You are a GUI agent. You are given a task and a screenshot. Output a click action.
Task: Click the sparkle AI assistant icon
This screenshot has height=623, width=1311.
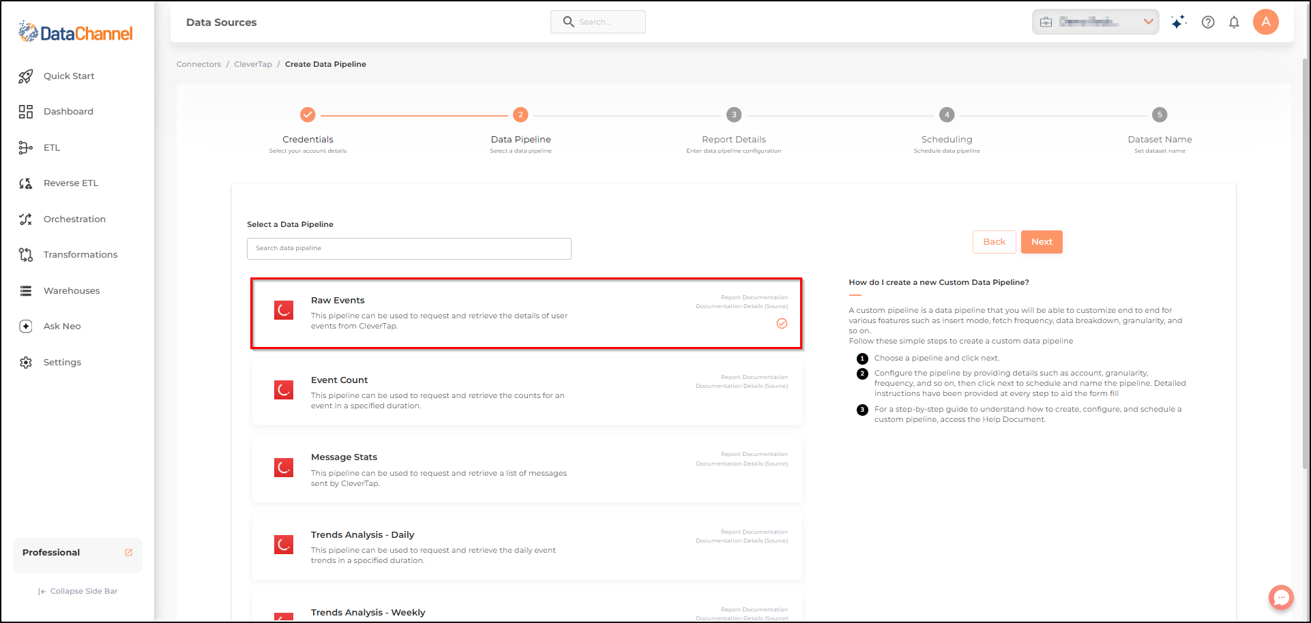coord(1179,22)
